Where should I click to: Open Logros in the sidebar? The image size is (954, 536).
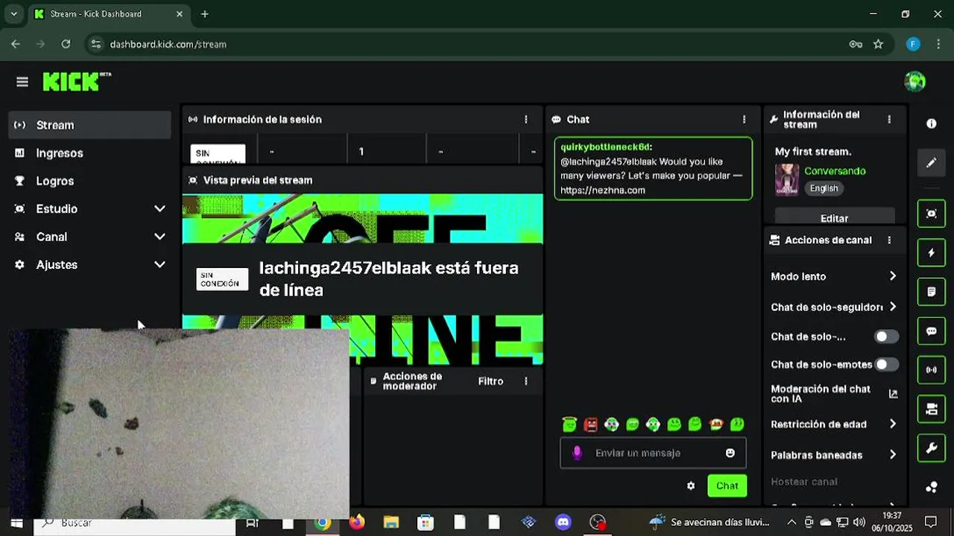(x=90, y=181)
